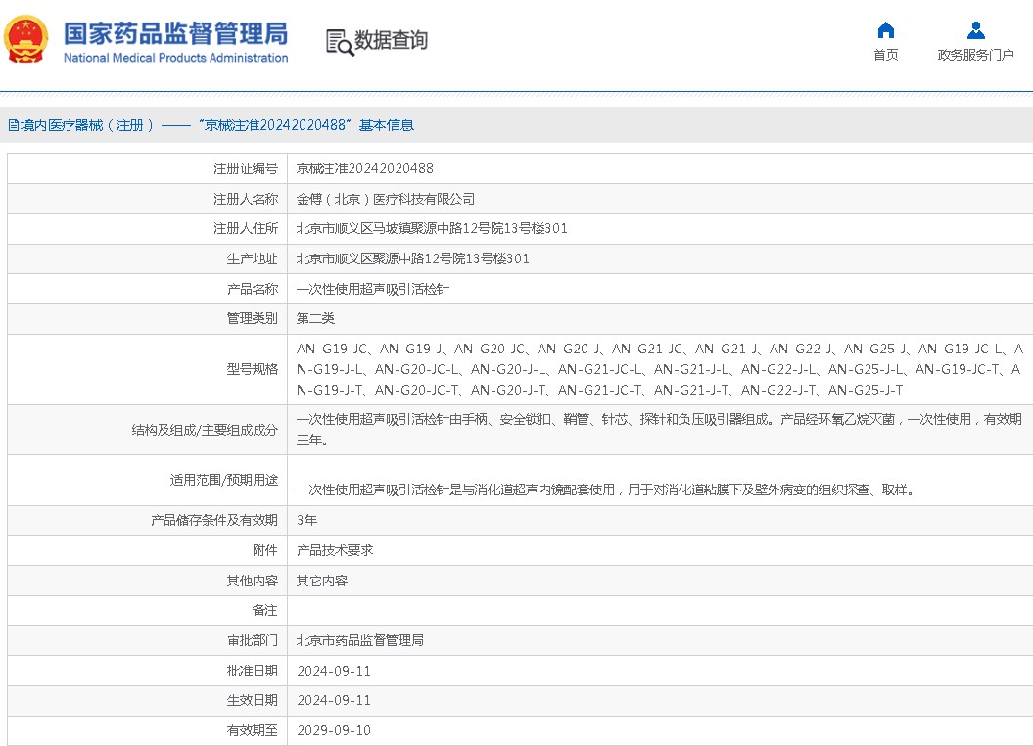The image size is (1033, 746).
Task: Click 批准日期 value 2024-09-11
Action: click(334, 671)
